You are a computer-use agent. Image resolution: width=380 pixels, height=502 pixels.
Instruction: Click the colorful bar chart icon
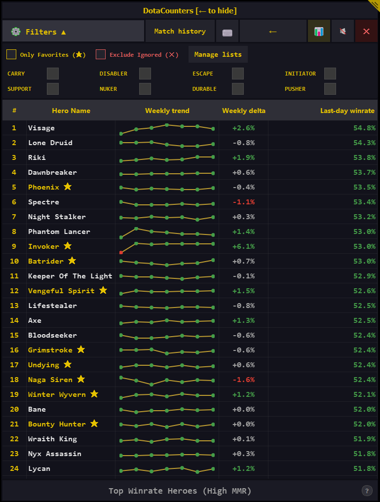[x=319, y=32]
